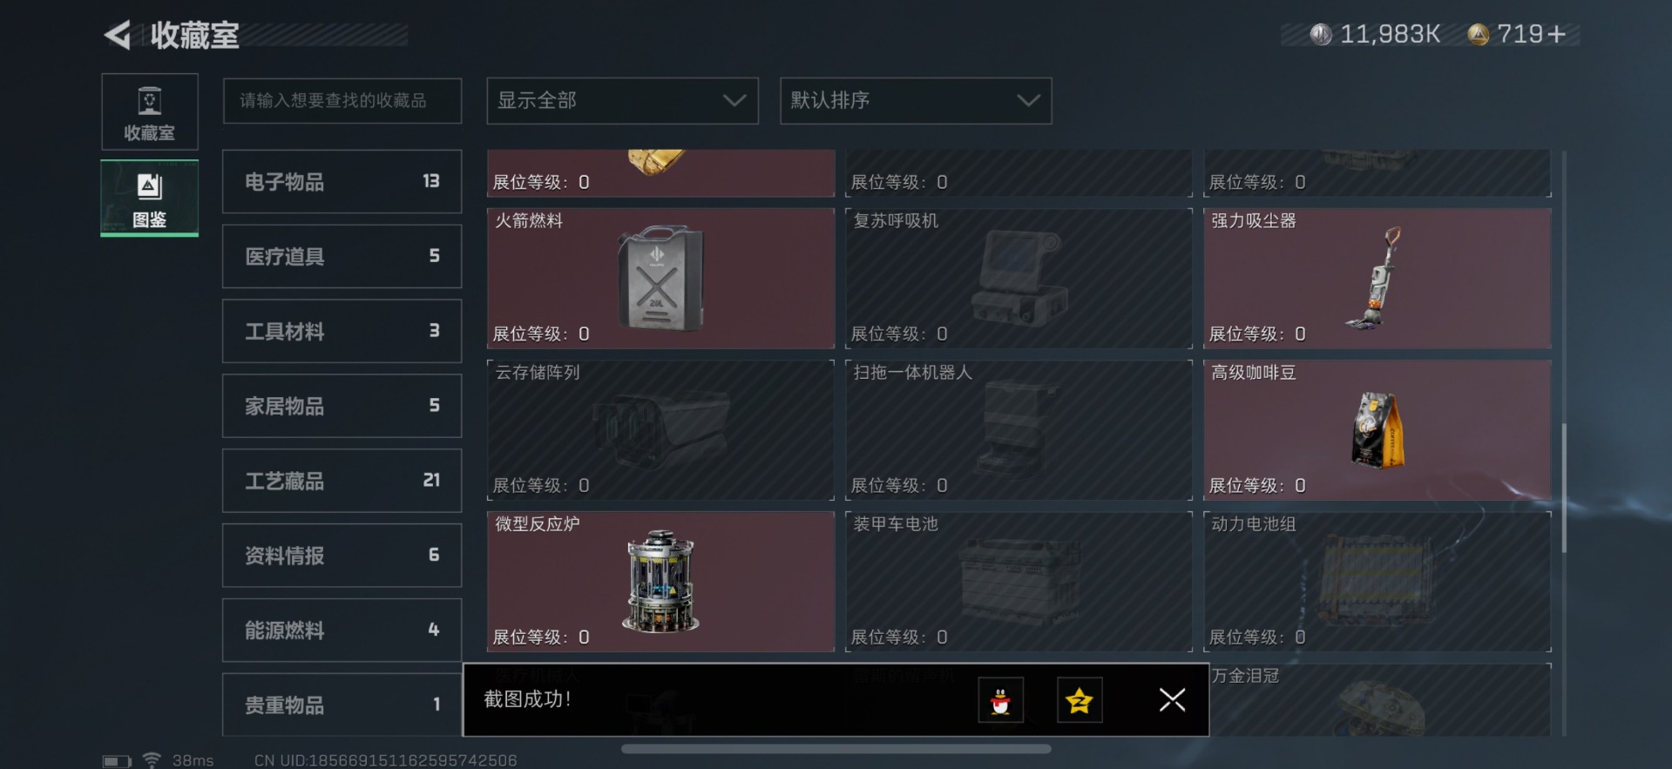Go back using the arrow beside 收藏室

click(118, 35)
